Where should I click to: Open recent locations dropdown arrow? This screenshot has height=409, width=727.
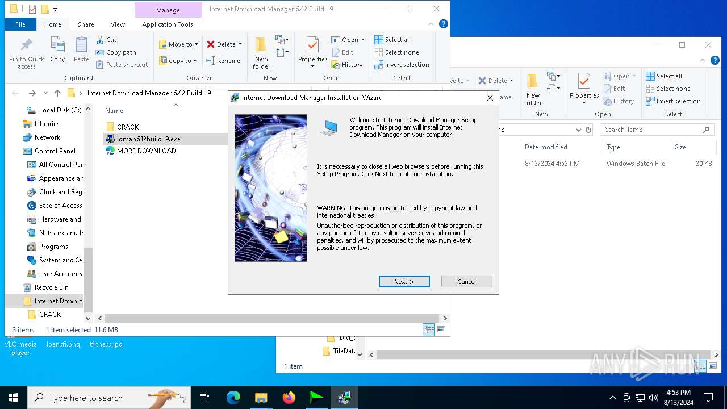tap(45, 93)
